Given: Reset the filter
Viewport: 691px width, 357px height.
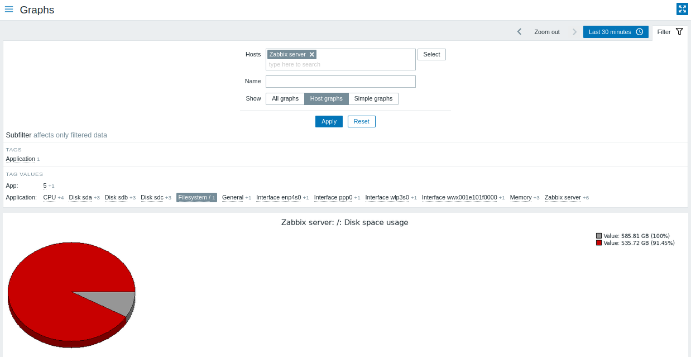Looking at the screenshot, I should (361, 121).
